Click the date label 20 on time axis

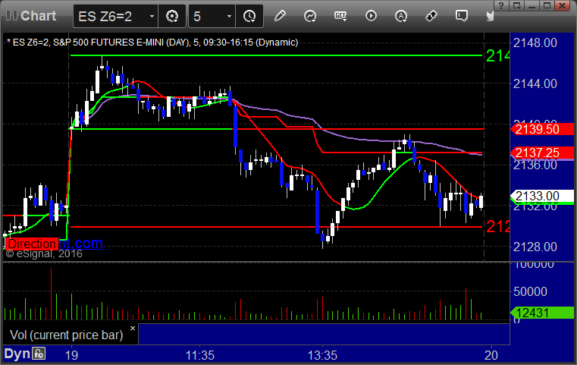coord(491,355)
